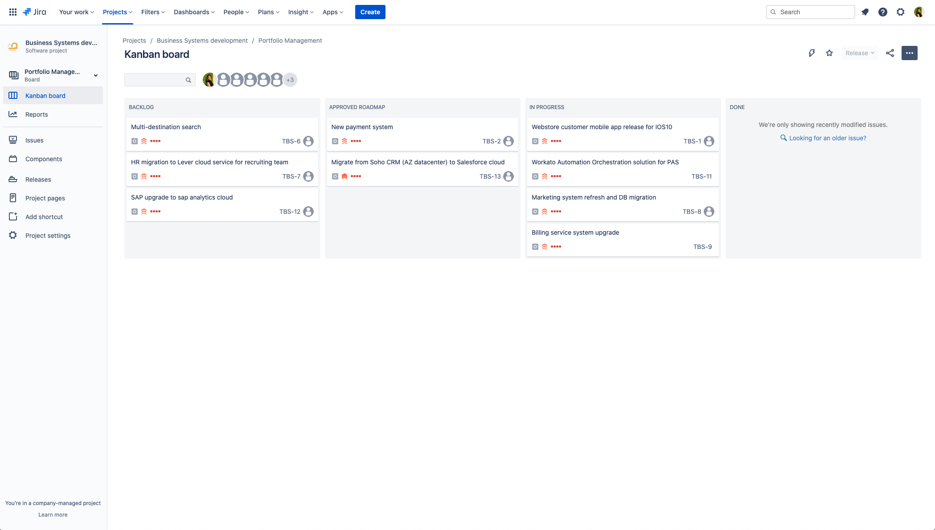935x530 pixels.
Task: Open the Release dropdown filter
Action: pyautogui.click(x=859, y=53)
